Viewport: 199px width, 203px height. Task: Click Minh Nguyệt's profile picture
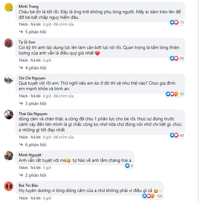point(8,155)
